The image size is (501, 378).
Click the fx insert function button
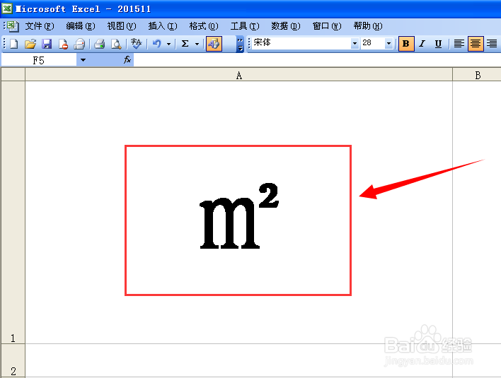[x=127, y=59]
